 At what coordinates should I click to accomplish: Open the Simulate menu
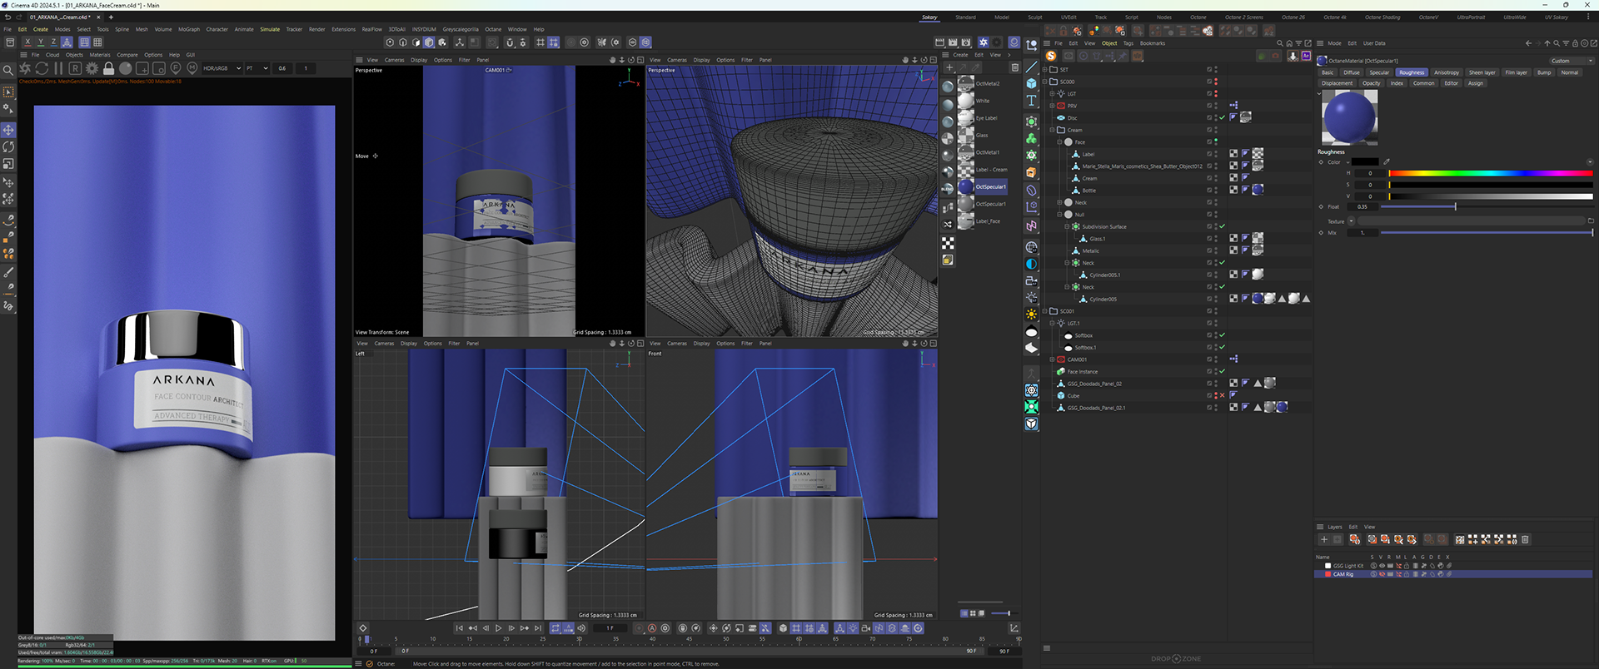[x=270, y=29]
